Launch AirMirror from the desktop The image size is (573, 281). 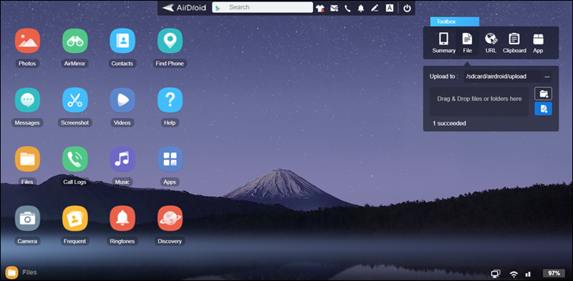(x=75, y=41)
